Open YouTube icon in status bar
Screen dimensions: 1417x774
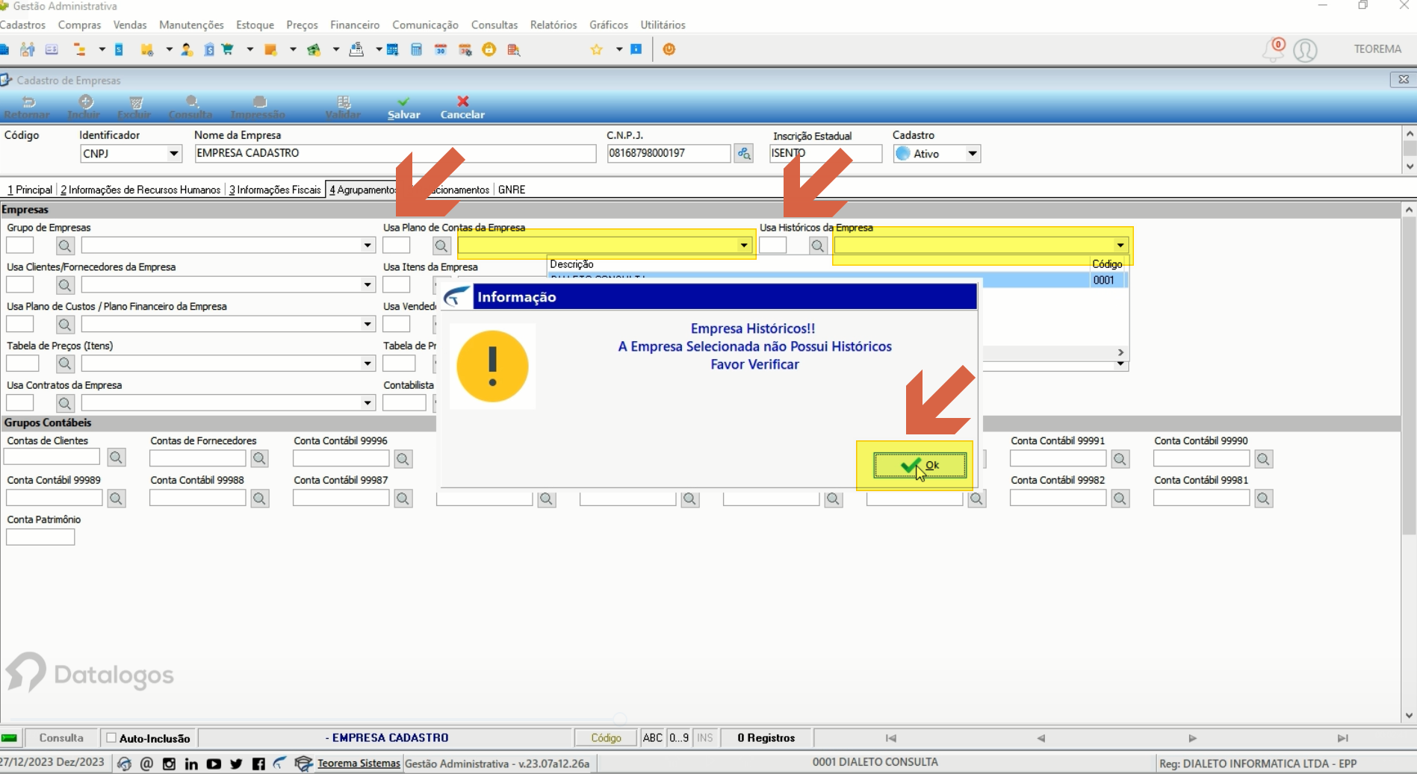pyautogui.click(x=214, y=764)
